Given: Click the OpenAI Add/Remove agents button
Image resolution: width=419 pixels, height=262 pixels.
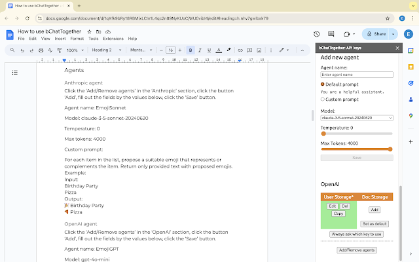Looking at the screenshot, I should tap(357, 250).
